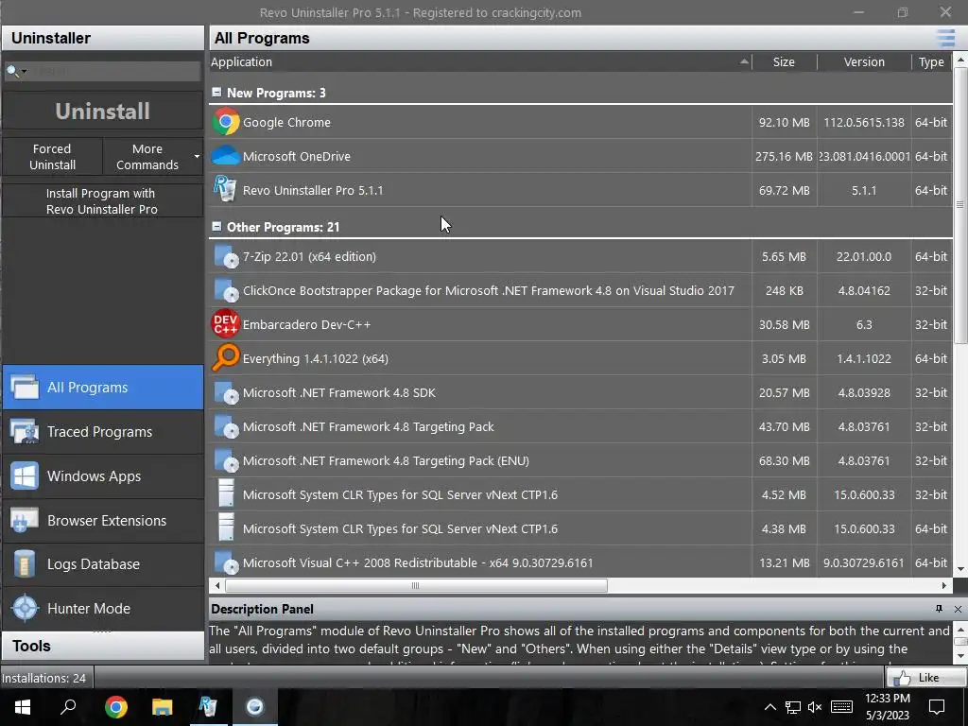Show hidden tray icons chevron
This screenshot has height=726, width=968.
[769, 707]
